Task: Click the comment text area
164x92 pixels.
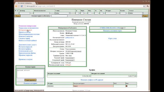Action: pos(30,74)
